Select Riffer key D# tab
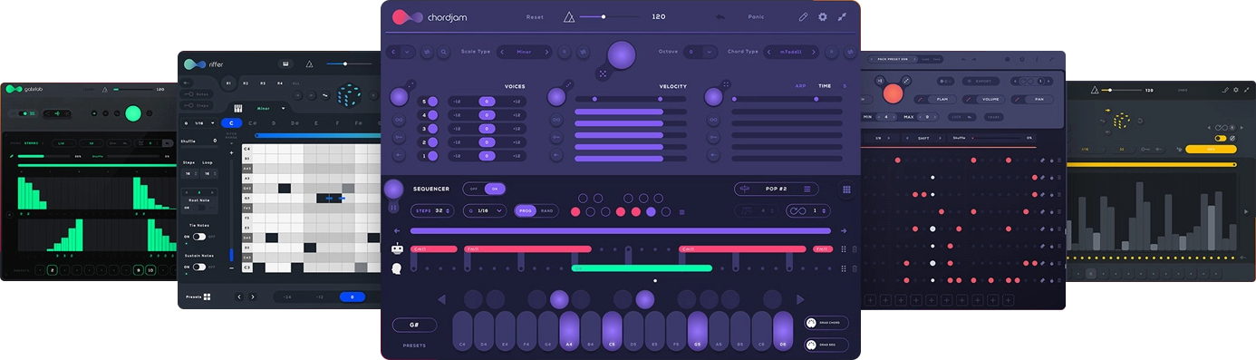 [x=294, y=122]
